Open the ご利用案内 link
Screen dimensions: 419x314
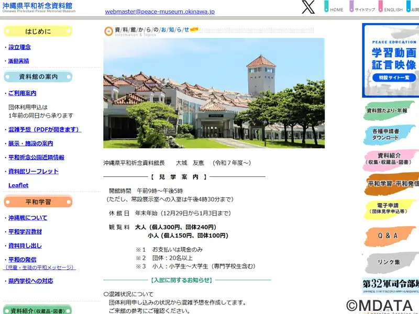pos(22,93)
